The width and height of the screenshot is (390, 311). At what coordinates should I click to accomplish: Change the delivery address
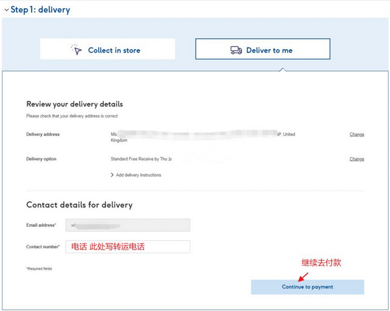coord(357,134)
